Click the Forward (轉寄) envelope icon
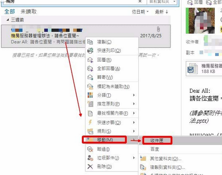Viewport: 222px width, 175px height. click(x=90, y=77)
